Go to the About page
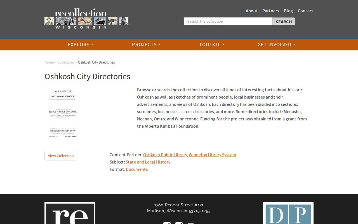Viewport: 358px width, 224px height. pyautogui.click(x=251, y=11)
